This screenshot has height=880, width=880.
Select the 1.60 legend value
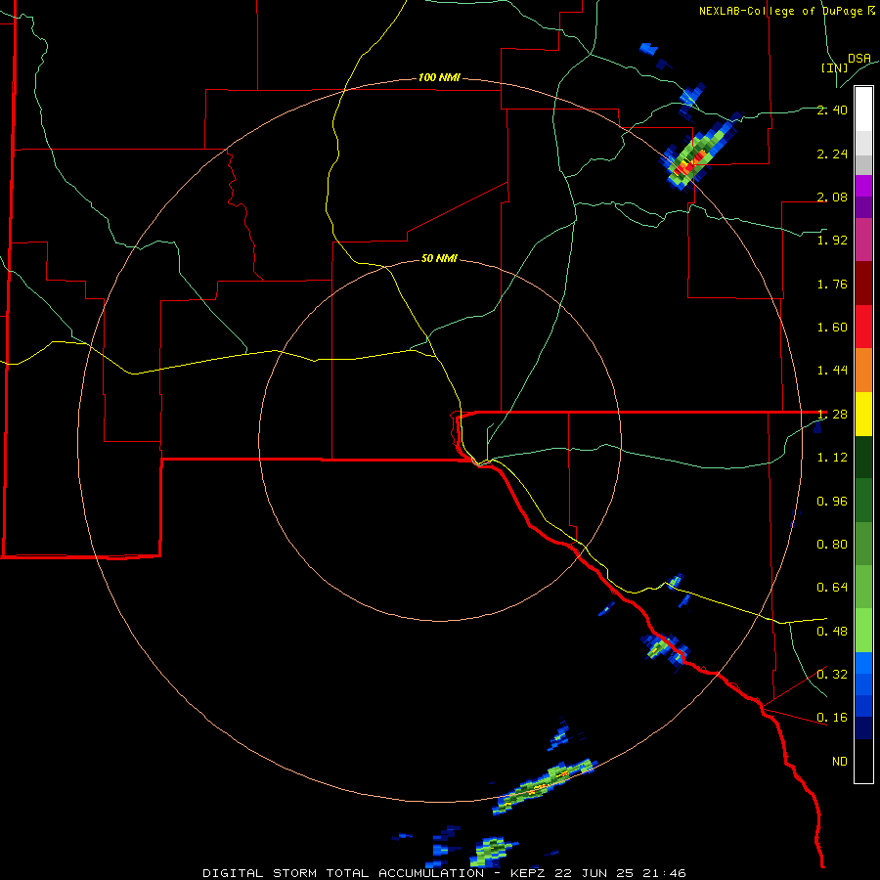point(832,328)
